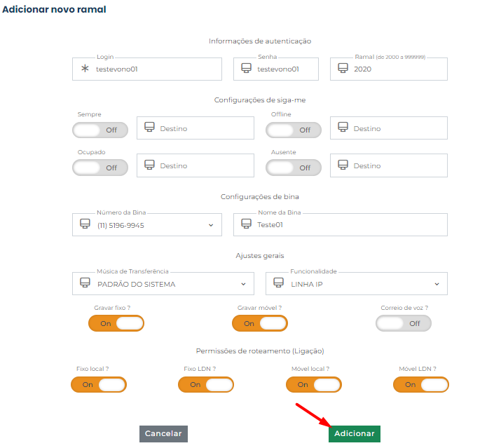Click monitor icon beside Ocupado destino field
The image size is (501, 448).
tap(149, 165)
